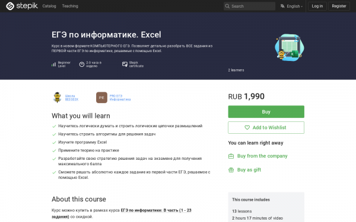Click the clock icon for weekly hours
This screenshot has width=356, height=222.
82,65
